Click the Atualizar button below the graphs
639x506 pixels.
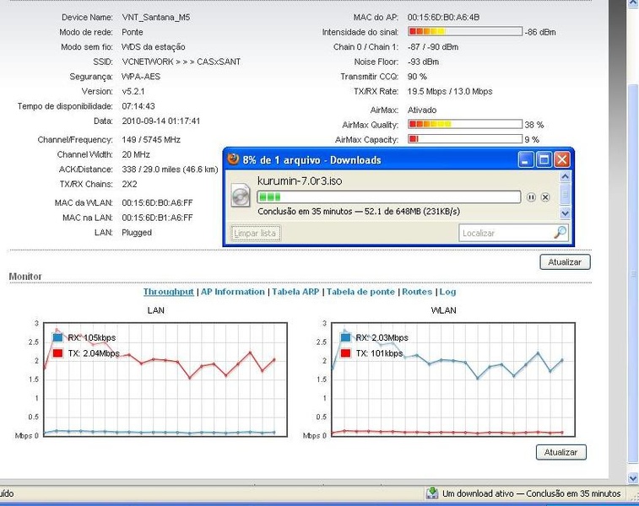[x=560, y=452]
